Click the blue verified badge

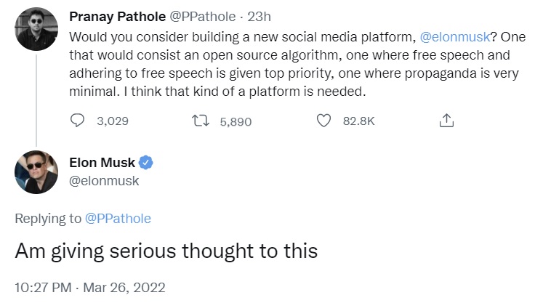click(146, 163)
